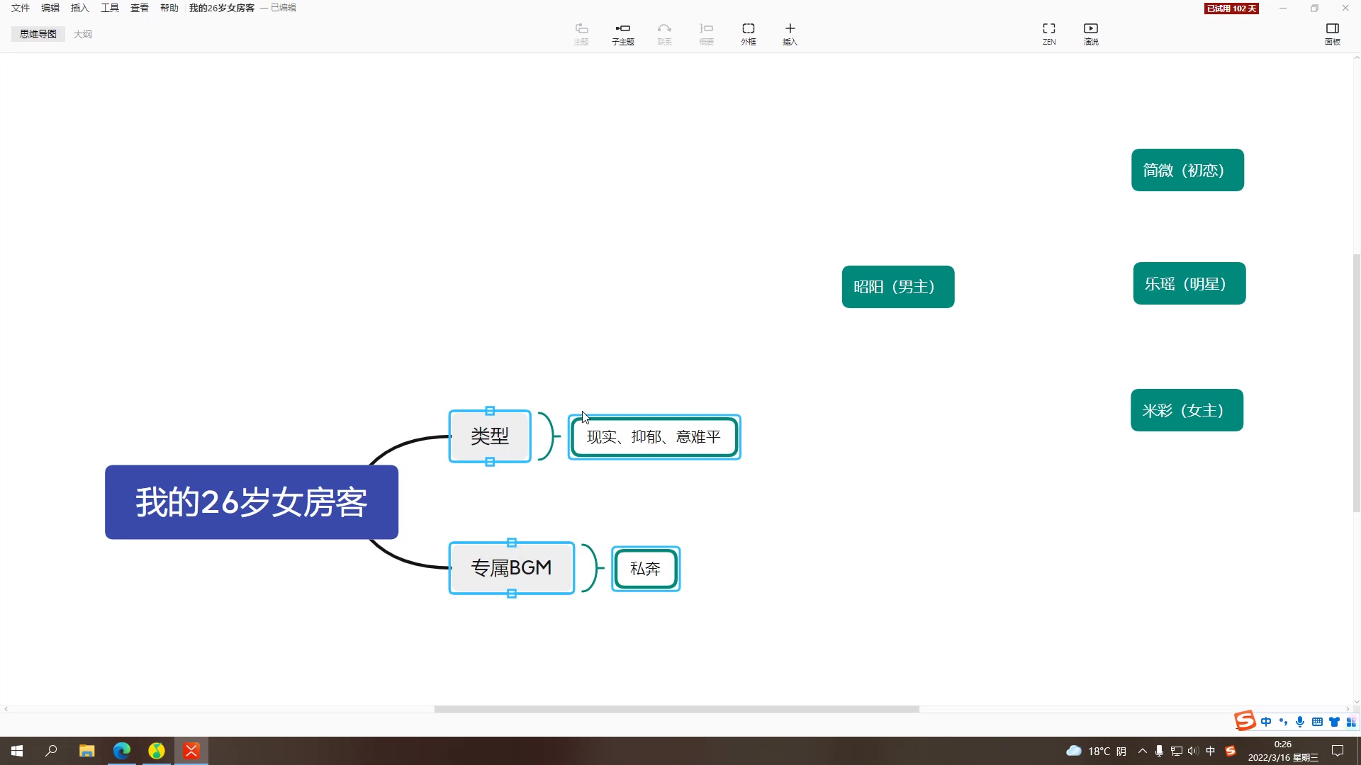Open the 文件 menu

pyautogui.click(x=21, y=8)
